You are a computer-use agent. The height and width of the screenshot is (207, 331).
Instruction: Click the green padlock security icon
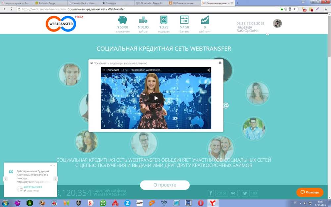[281, 9]
